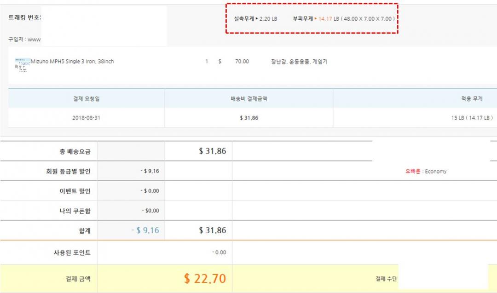Select the 트래킹 번호 label

click(25, 17)
